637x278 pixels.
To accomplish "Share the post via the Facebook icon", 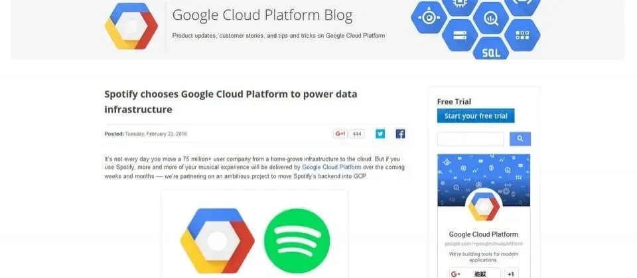I will [x=400, y=134].
